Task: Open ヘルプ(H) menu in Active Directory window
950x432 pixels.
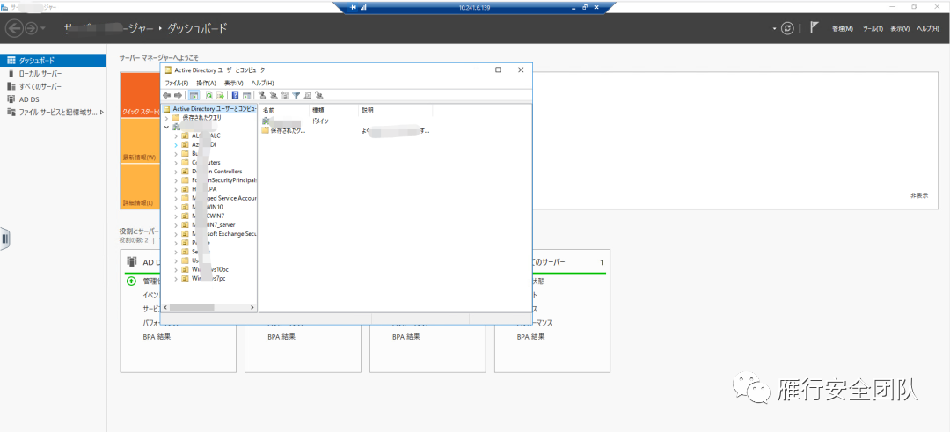Action: tap(262, 83)
